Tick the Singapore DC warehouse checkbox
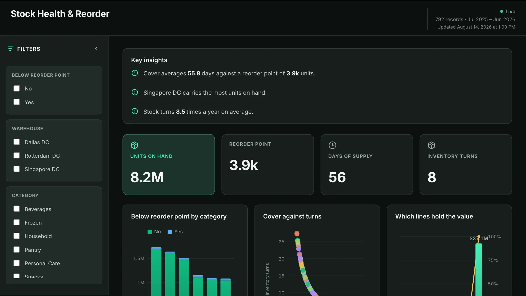526x296 pixels. click(17, 169)
